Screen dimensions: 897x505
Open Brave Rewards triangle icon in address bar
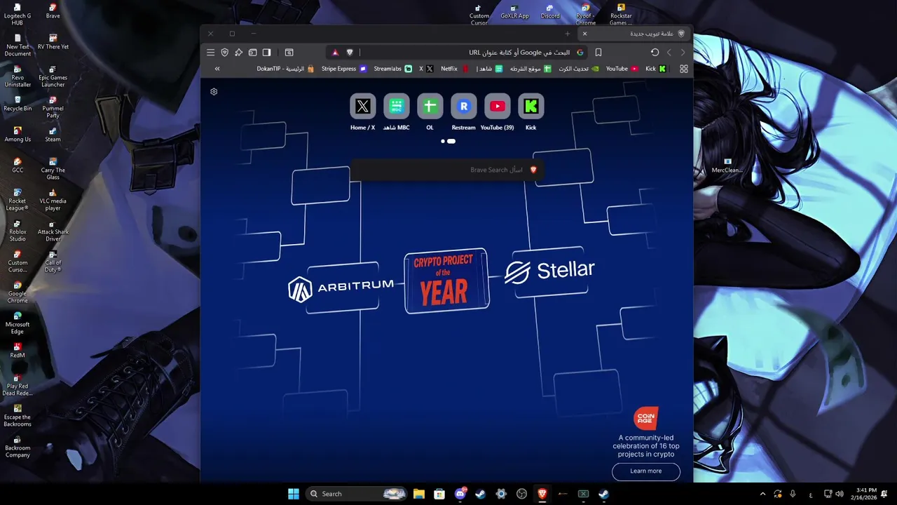pyautogui.click(x=335, y=53)
